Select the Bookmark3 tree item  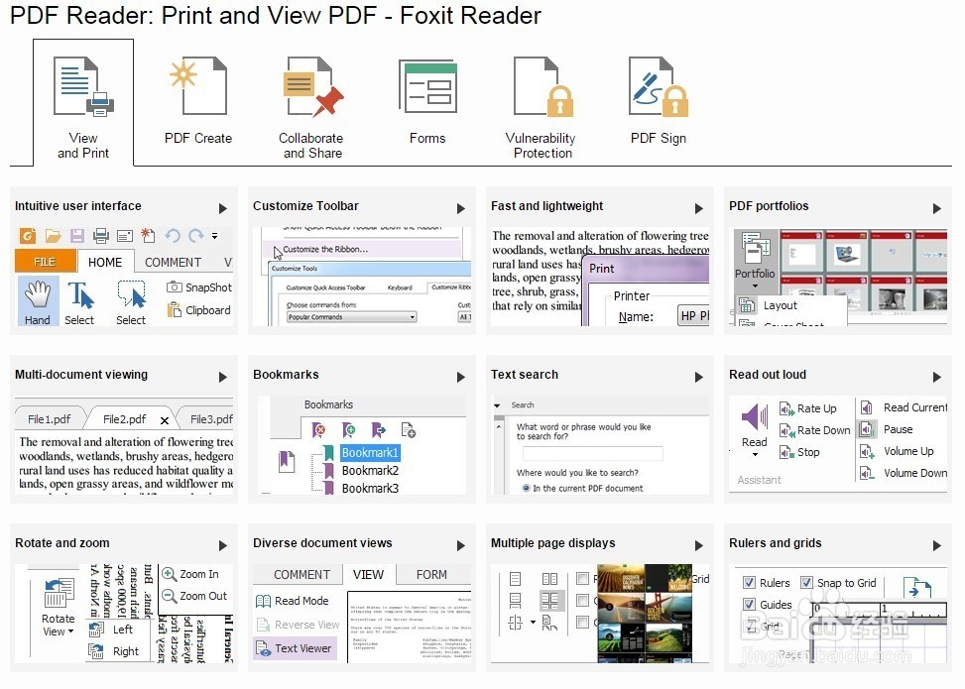pos(370,489)
